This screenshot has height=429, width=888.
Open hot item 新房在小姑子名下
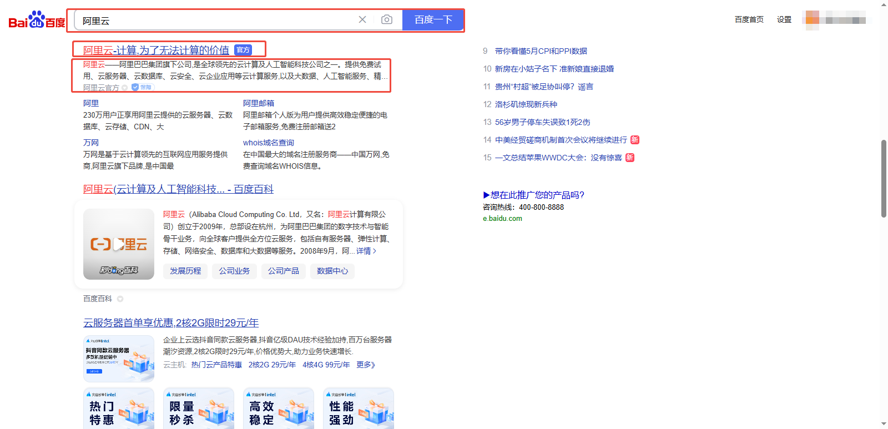(x=554, y=69)
